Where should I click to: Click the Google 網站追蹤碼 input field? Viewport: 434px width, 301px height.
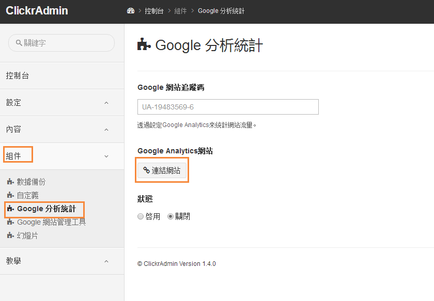(228, 107)
